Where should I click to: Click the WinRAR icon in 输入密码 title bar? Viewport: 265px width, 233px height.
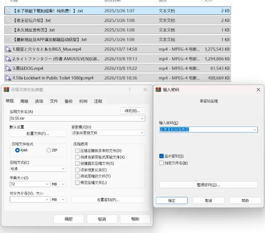158,90
